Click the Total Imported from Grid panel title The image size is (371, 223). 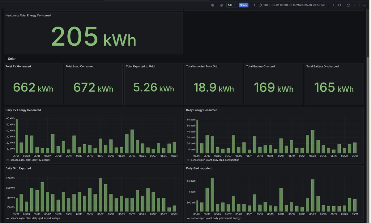click(202, 66)
